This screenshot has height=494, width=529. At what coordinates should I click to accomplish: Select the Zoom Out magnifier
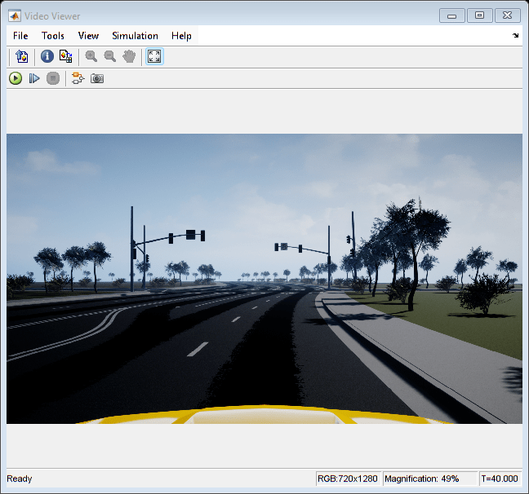109,56
